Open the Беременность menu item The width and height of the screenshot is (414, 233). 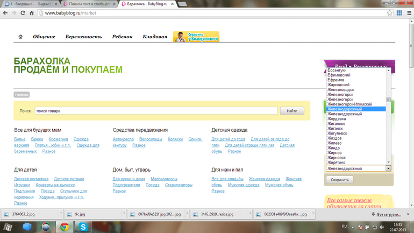83,37
